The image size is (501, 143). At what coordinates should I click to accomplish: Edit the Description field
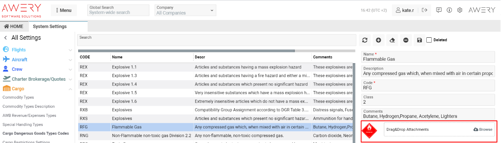(428, 71)
